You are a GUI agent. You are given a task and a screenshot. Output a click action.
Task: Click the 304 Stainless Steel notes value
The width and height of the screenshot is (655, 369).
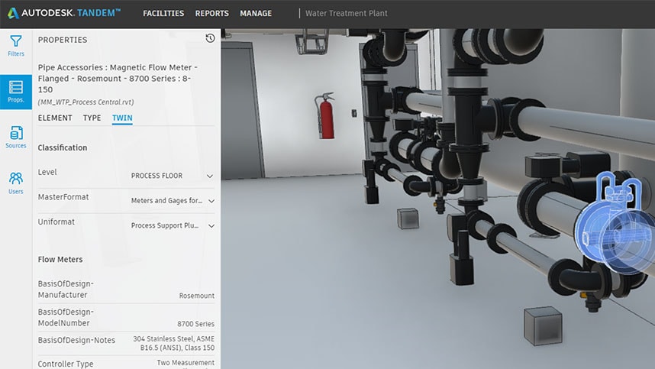click(174, 343)
